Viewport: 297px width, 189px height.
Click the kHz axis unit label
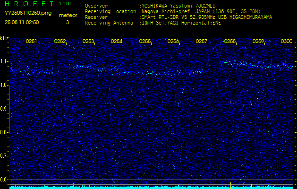(4, 38)
